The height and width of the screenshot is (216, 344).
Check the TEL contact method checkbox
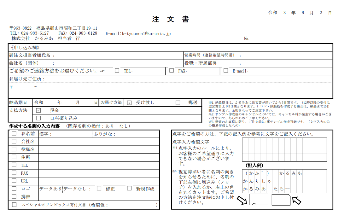tap(117, 70)
